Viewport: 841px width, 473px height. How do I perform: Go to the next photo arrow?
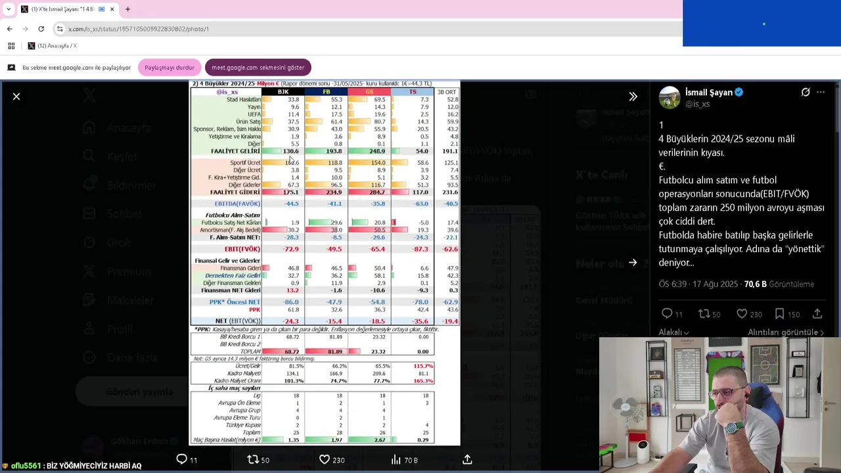(633, 263)
